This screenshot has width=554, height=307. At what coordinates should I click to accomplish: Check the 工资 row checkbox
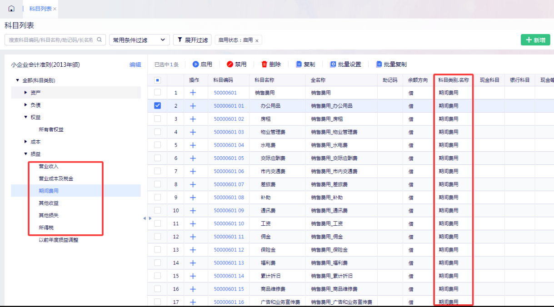click(x=157, y=223)
